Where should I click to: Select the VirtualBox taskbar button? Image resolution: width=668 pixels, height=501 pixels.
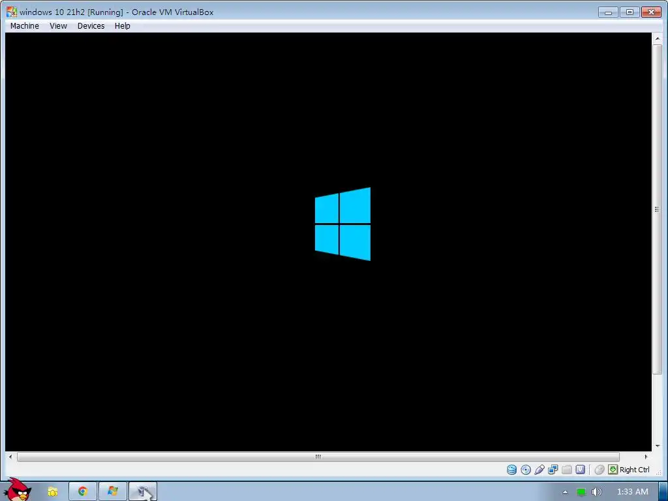143,492
